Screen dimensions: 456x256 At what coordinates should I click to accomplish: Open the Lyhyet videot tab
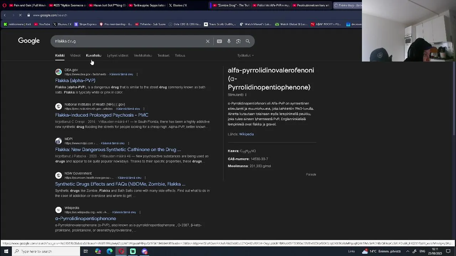(x=118, y=55)
